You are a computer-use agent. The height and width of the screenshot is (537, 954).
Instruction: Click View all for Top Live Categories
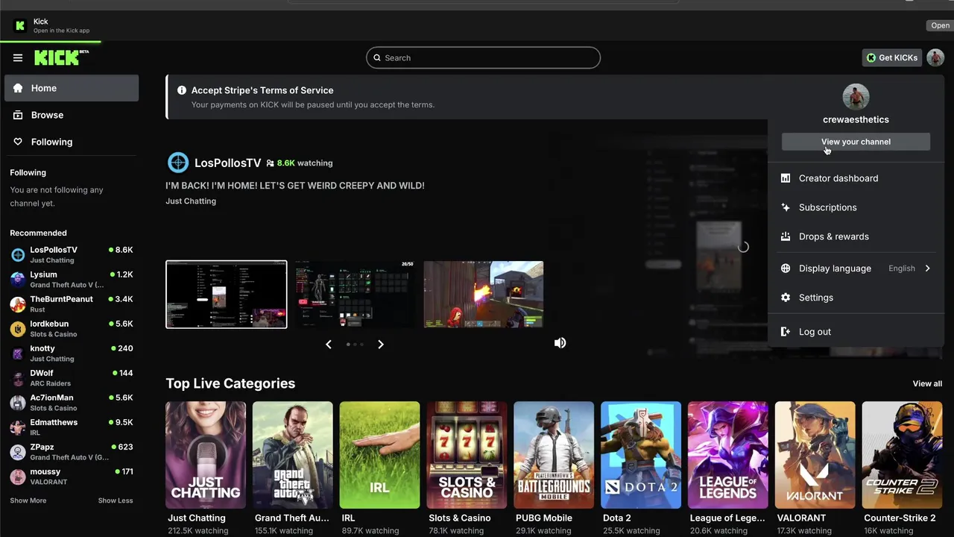tap(927, 383)
